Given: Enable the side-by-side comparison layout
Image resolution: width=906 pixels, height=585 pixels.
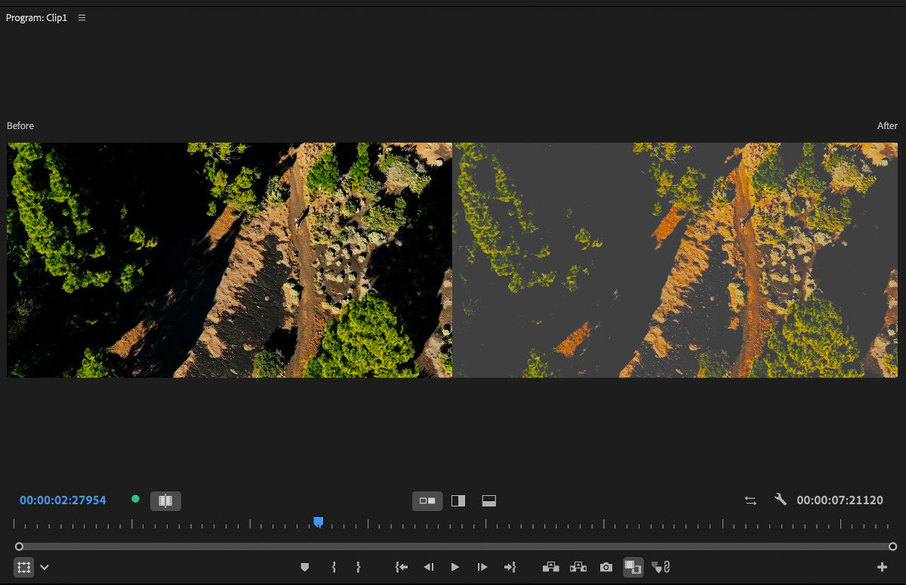Looking at the screenshot, I should pyautogui.click(x=427, y=500).
